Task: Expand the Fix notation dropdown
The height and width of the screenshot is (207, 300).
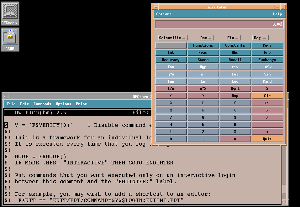Action: [x=234, y=38]
